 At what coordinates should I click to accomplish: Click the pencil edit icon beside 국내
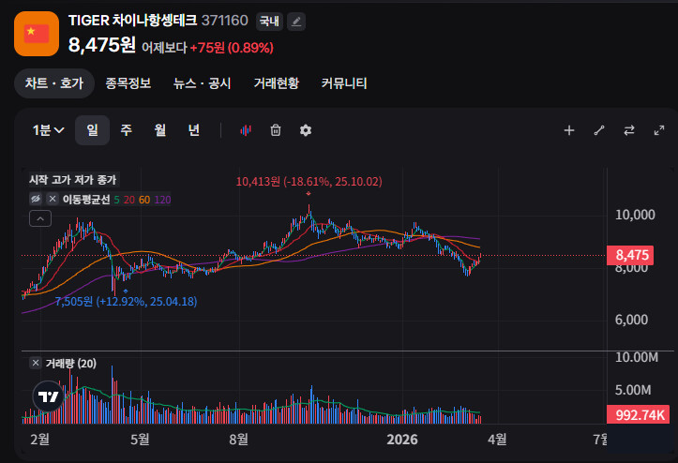point(296,22)
